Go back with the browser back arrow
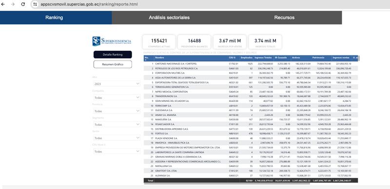This screenshot has height=189, width=390. 3,4
